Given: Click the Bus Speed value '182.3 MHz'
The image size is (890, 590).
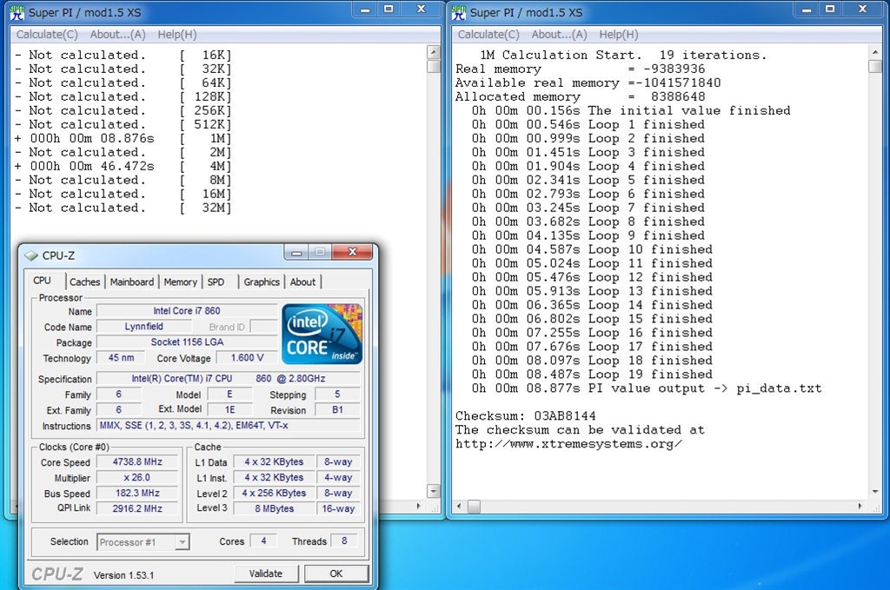Looking at the screenshot, I should 137,493.
